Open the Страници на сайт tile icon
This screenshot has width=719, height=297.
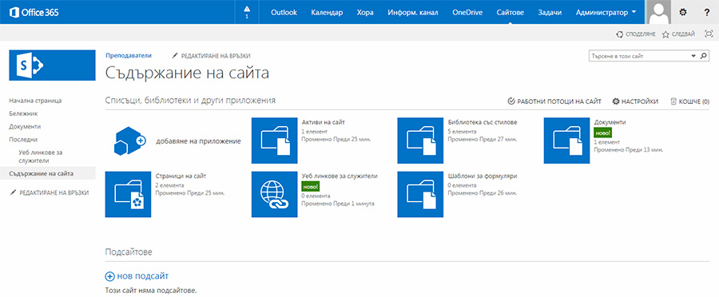128,194
